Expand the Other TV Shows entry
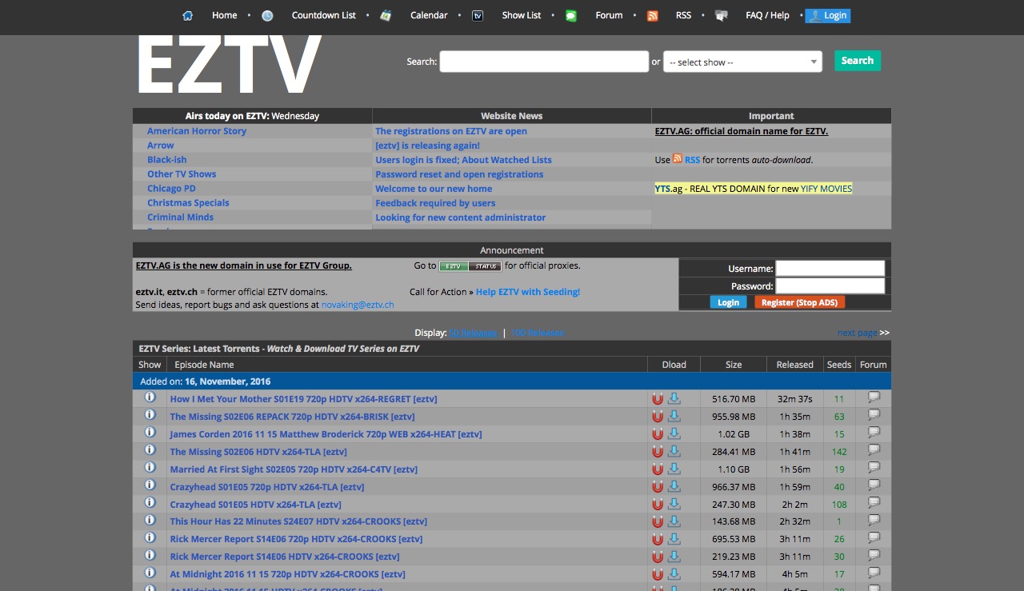1024x591 pixels. (x=181, y=174)
